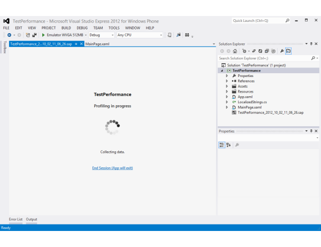Open the toolbar overflow options arrow

192,36
